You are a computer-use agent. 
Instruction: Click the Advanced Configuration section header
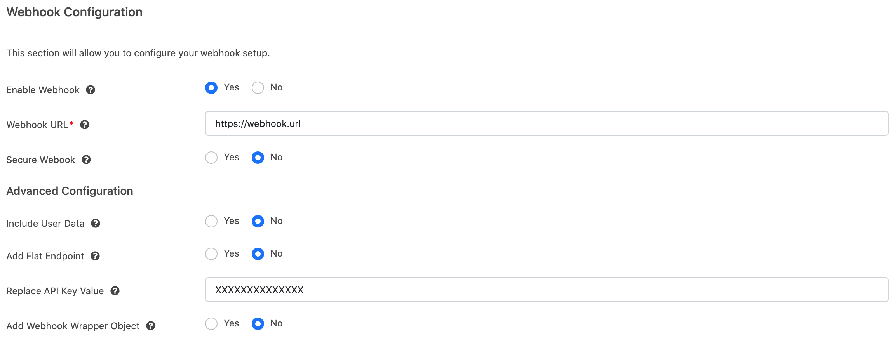(69, 191)
